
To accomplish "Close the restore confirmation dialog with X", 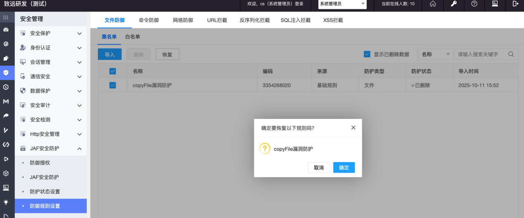I will click(353, 128).
